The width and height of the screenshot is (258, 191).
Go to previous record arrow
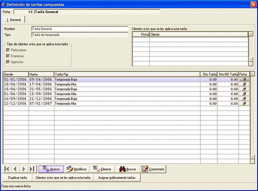click(15, 169)
